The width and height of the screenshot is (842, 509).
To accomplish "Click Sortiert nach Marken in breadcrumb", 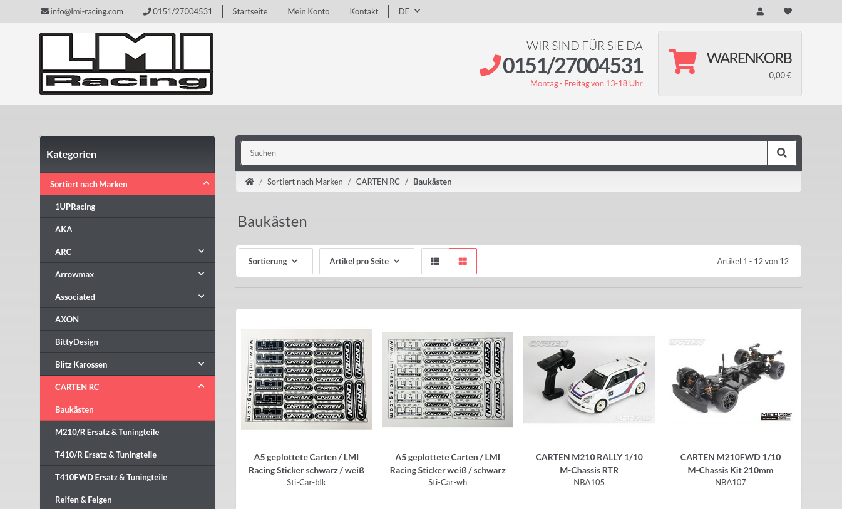I will tap(305, 182).
